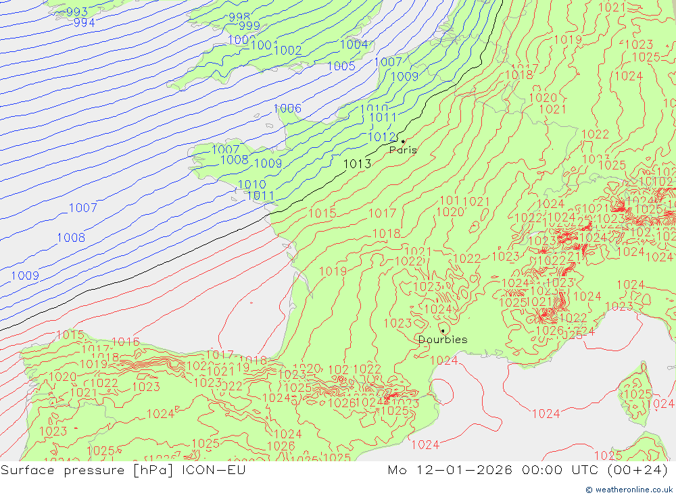Viewport: 676px width, 495px height.
Task: Click the blue 1004 isobar label
Action: coord(354,45)
